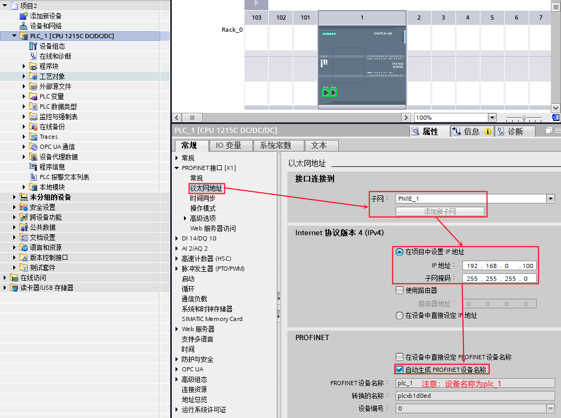Expand the DI 14/DQ 10 node
This screenshot has width=561, height=418.
tap(177, 238)
